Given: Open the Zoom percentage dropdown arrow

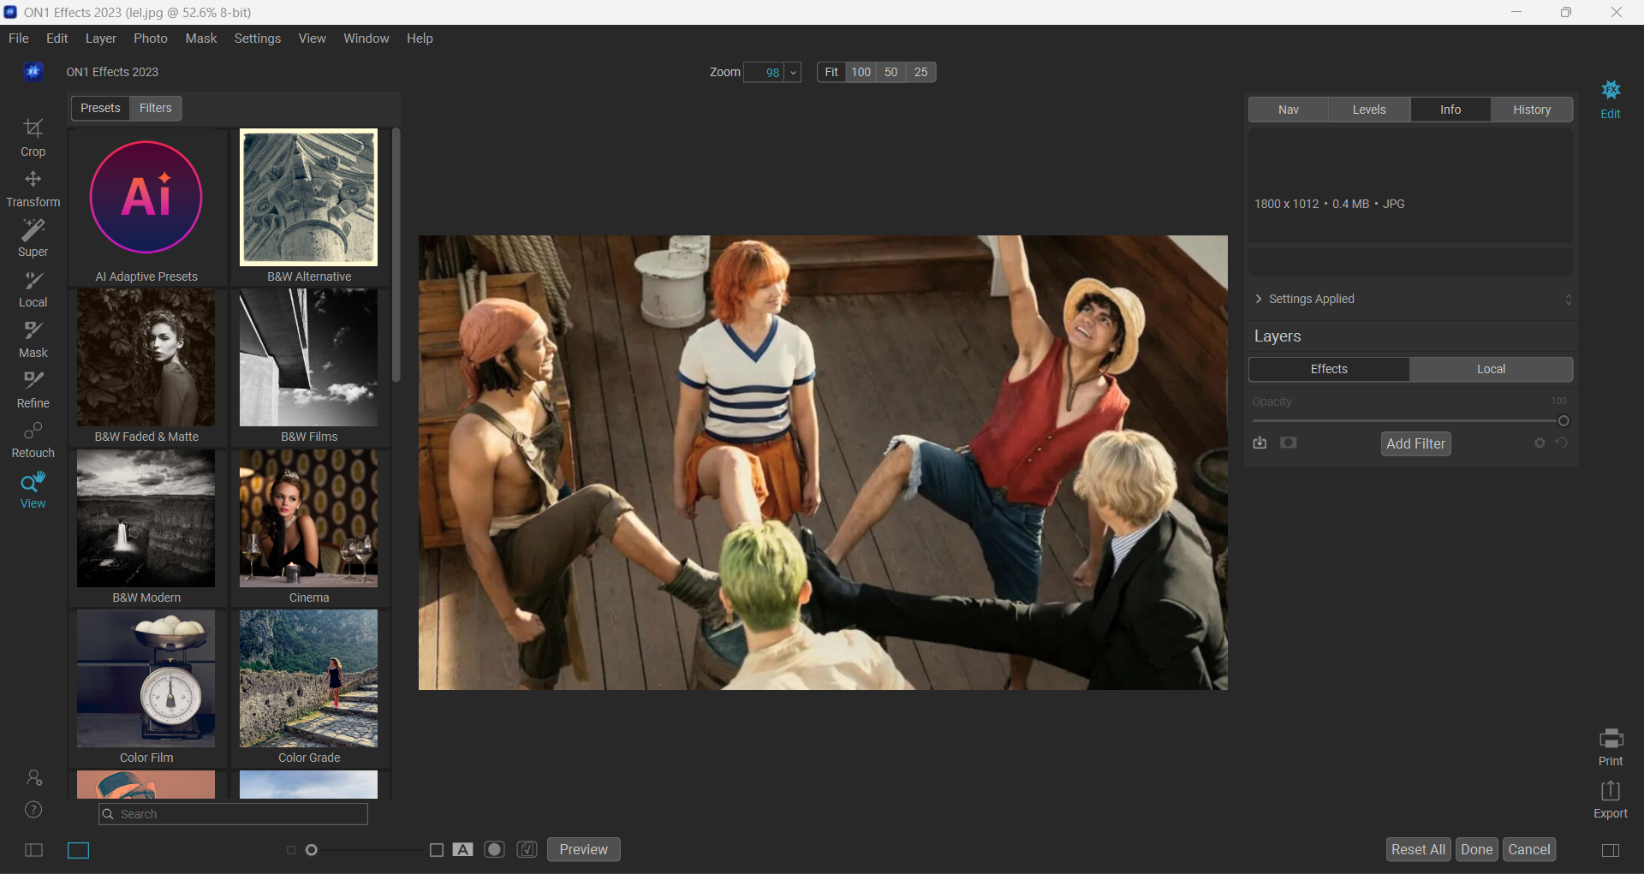Looking at the screenshot, I should [794, 73].
